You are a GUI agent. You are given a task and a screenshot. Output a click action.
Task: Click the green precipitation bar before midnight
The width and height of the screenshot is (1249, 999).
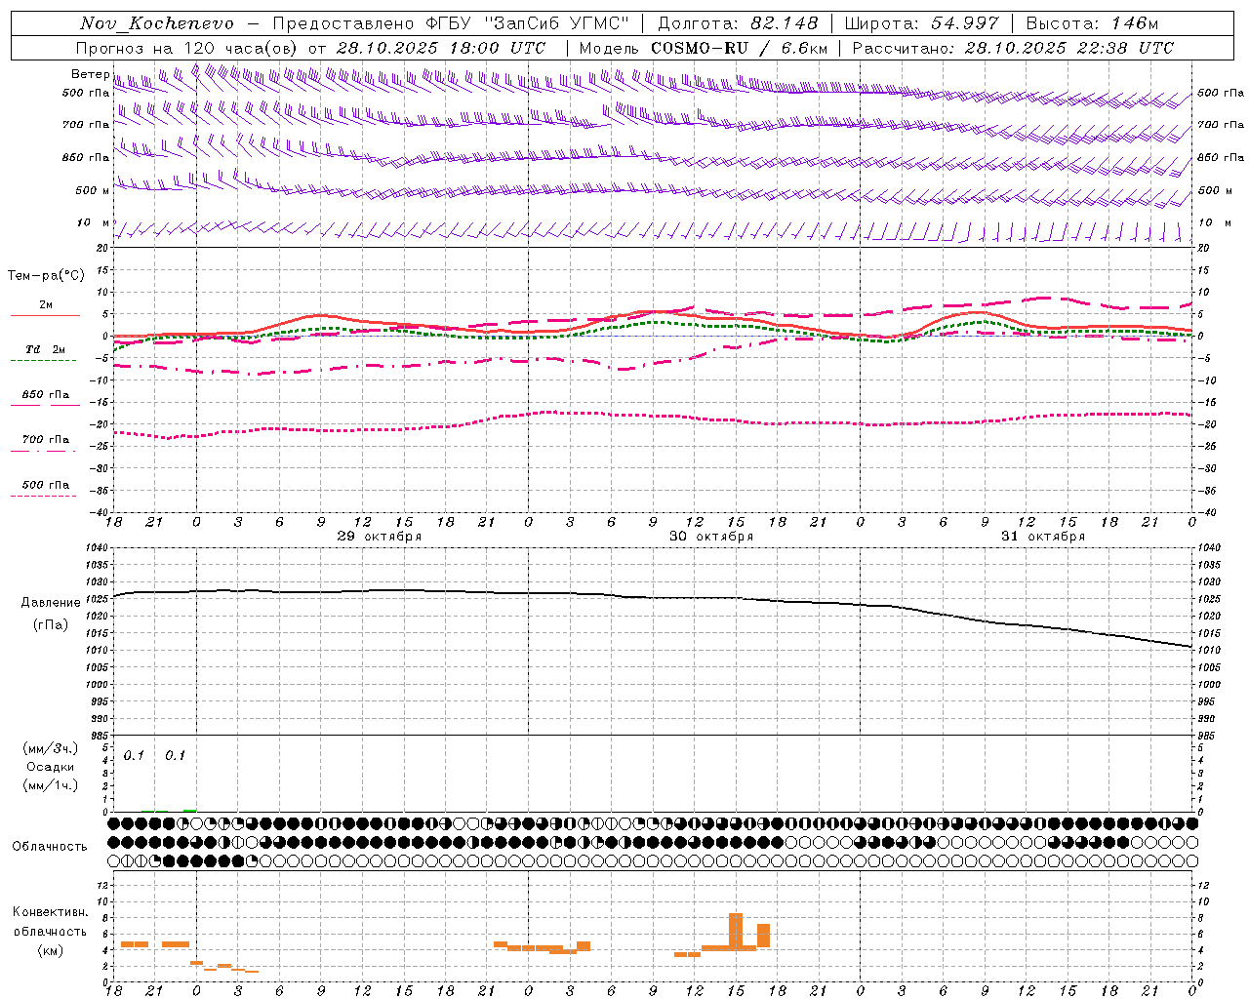click(189, 810)
